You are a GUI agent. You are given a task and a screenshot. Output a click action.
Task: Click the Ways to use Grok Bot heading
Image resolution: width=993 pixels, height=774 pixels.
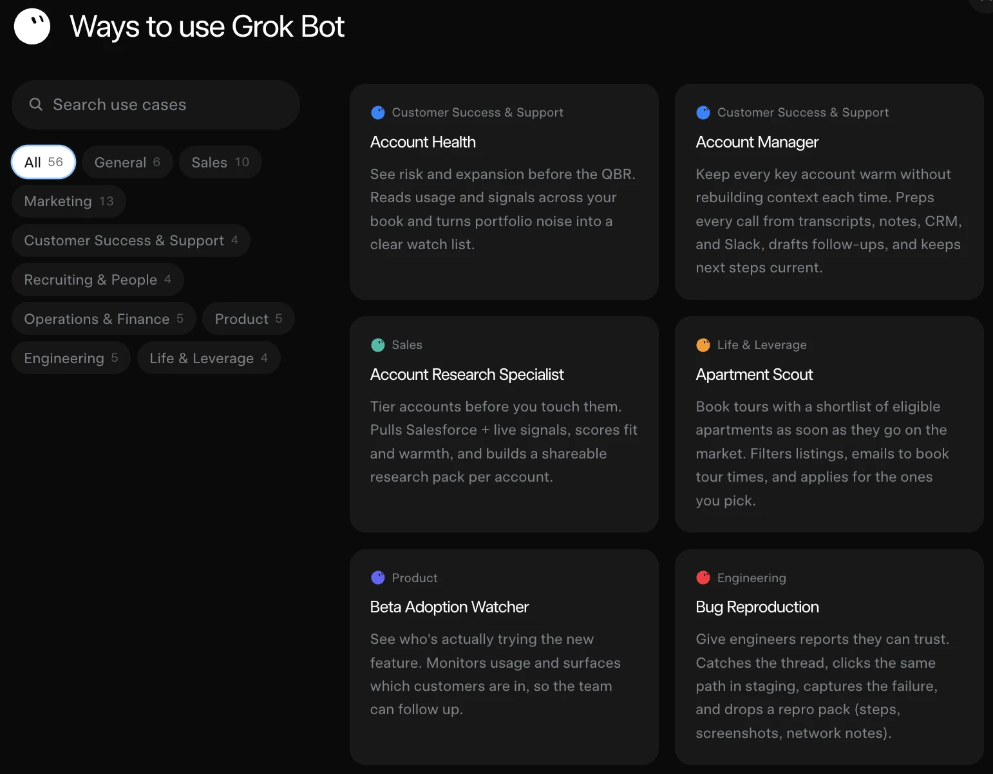coord(207,26)
